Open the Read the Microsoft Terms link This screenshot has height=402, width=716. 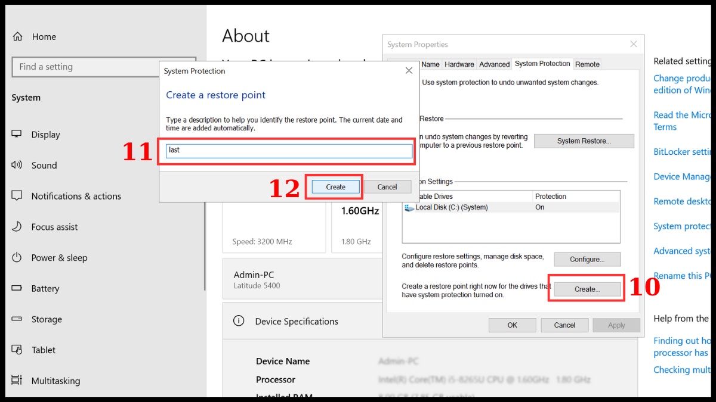(x=682, y=121)
